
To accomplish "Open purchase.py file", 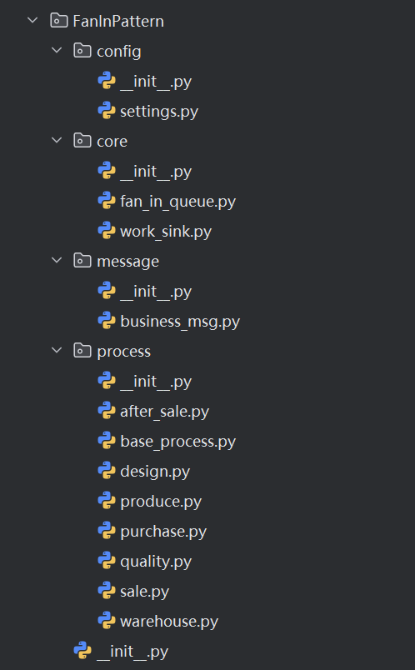I will 163,531.
